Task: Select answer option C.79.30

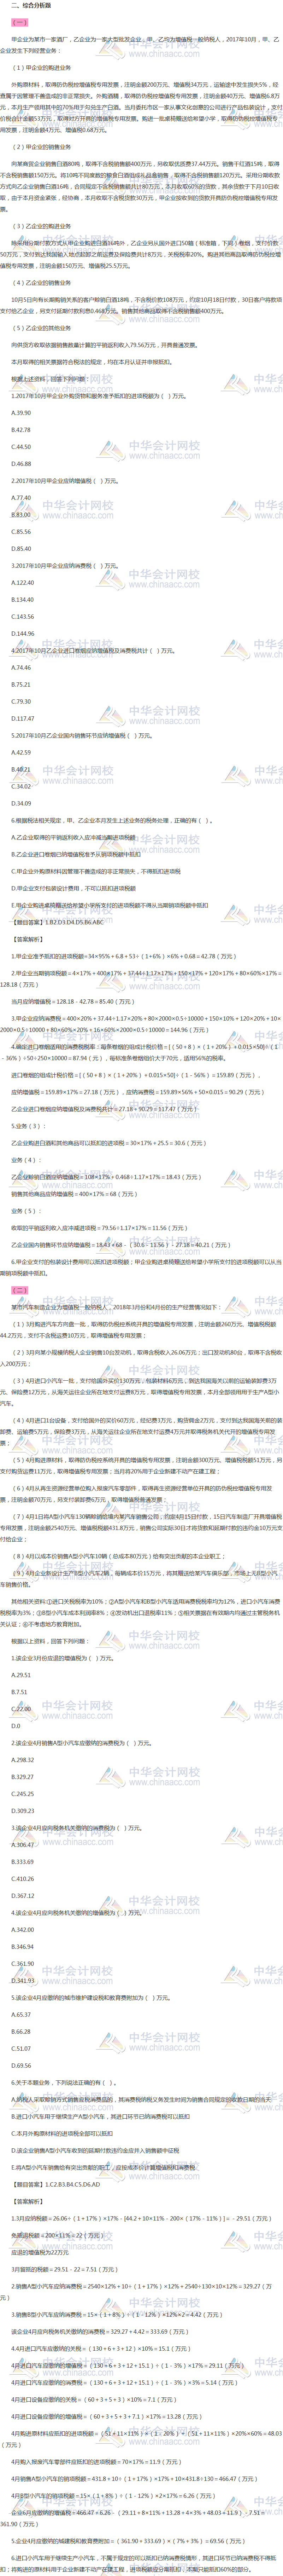Action: point(21,701)
